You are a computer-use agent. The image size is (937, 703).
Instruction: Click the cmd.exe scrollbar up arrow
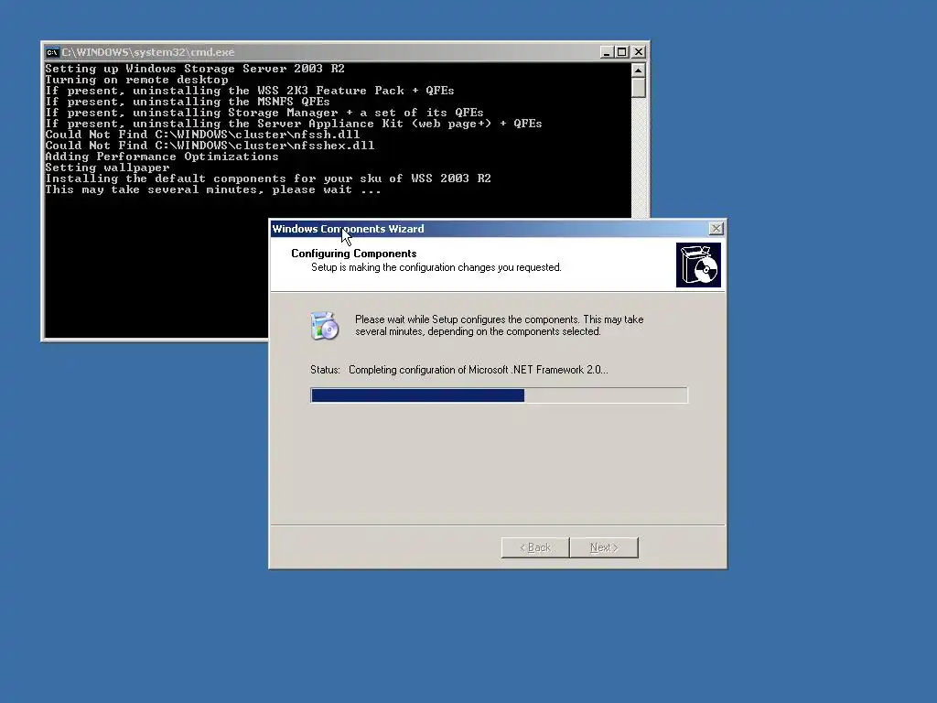coord(638,70)
